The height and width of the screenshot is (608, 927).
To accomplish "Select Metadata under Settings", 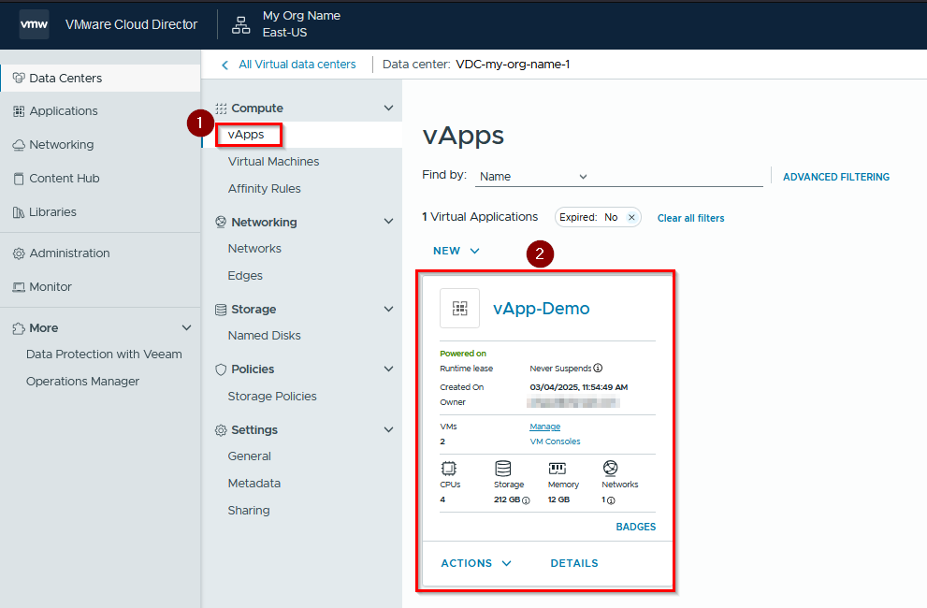I will click(x=254, y=484).
